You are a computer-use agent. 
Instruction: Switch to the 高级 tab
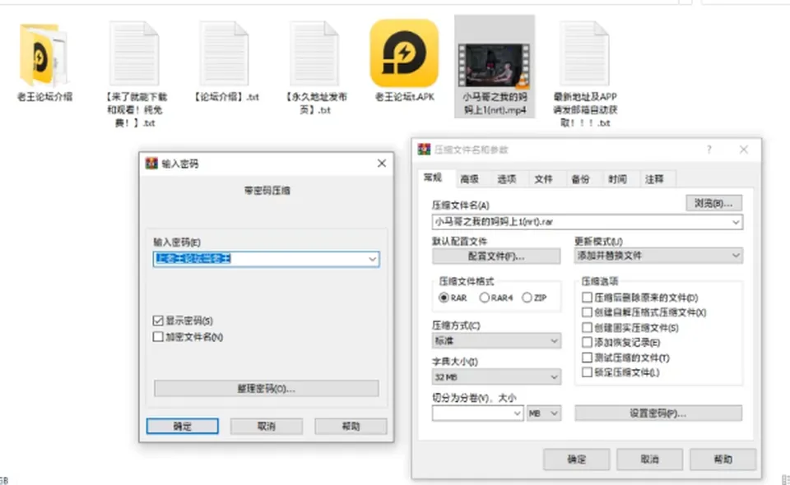pos(470,179)
